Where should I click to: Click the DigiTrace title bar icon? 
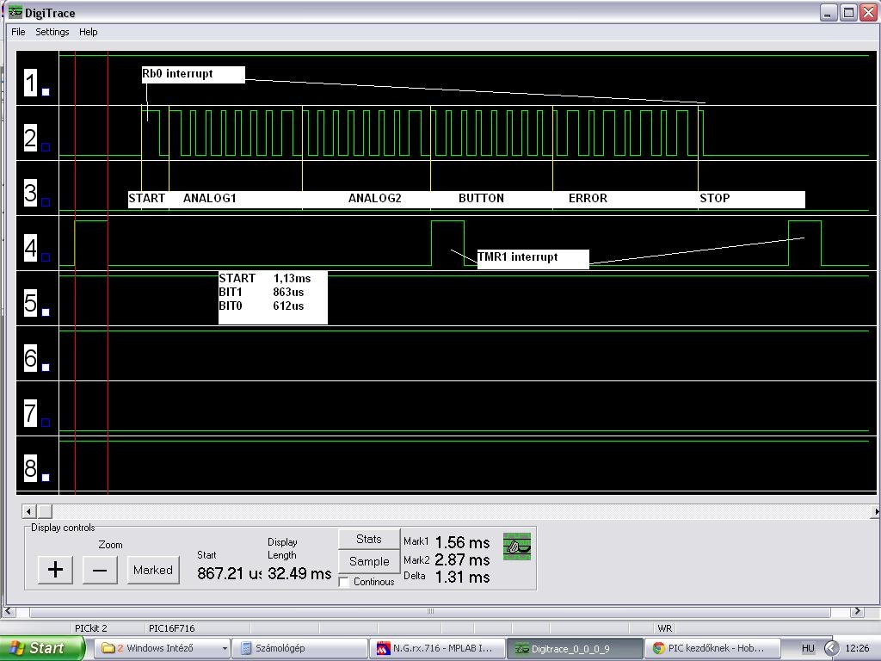(15, 12)
